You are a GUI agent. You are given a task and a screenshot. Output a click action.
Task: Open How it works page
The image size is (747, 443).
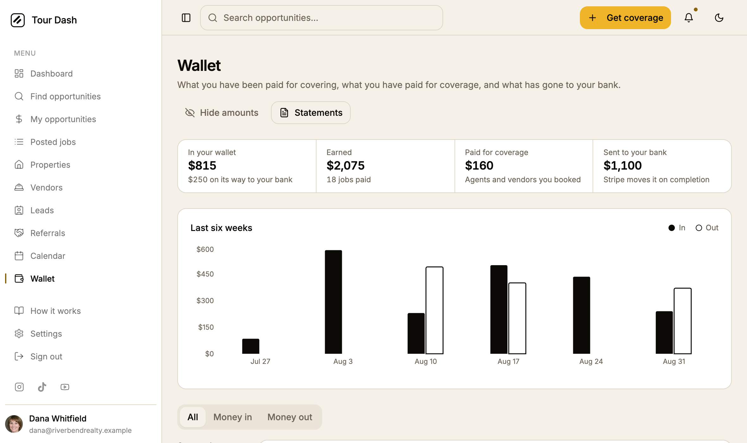tap(81, 311)
